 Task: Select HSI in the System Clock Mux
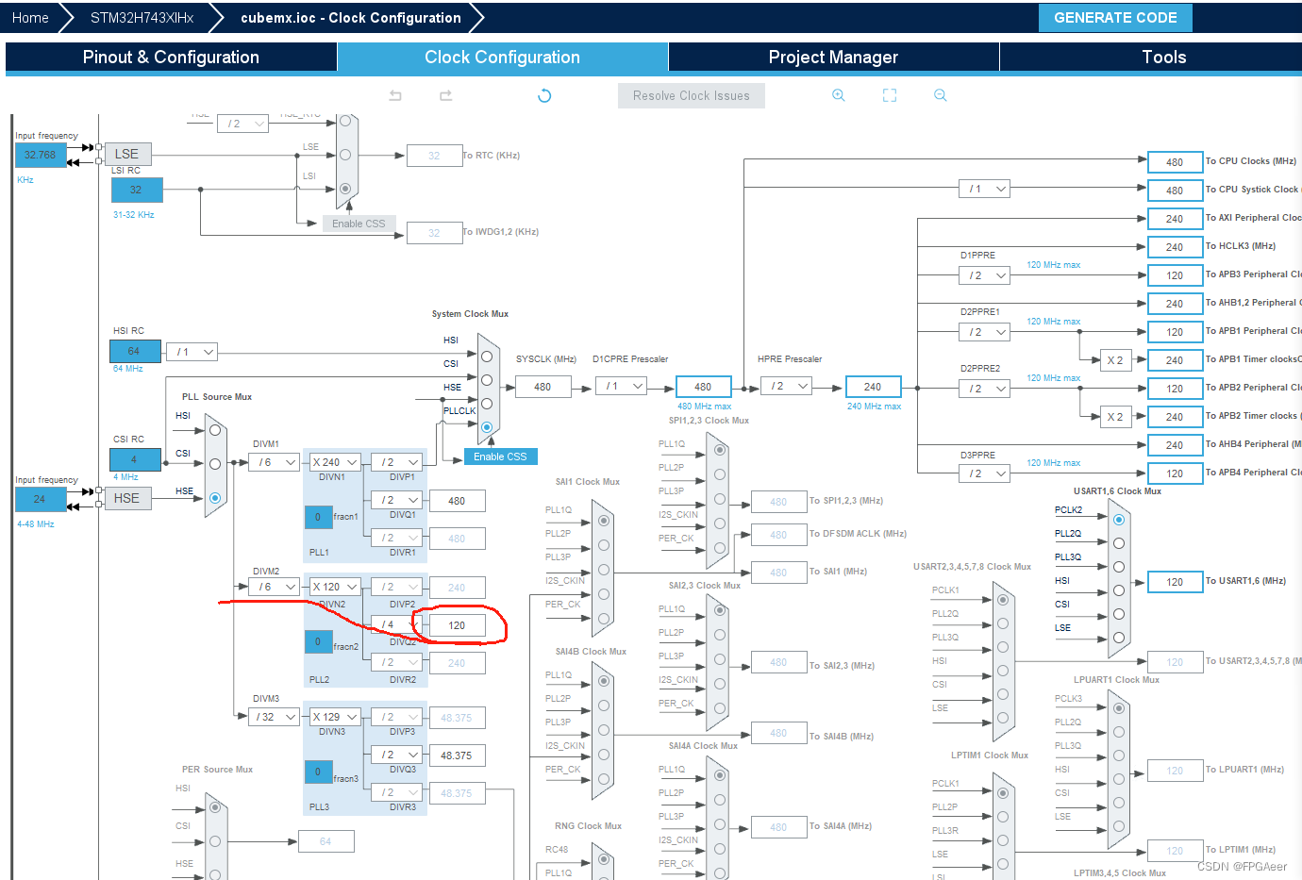487,357
